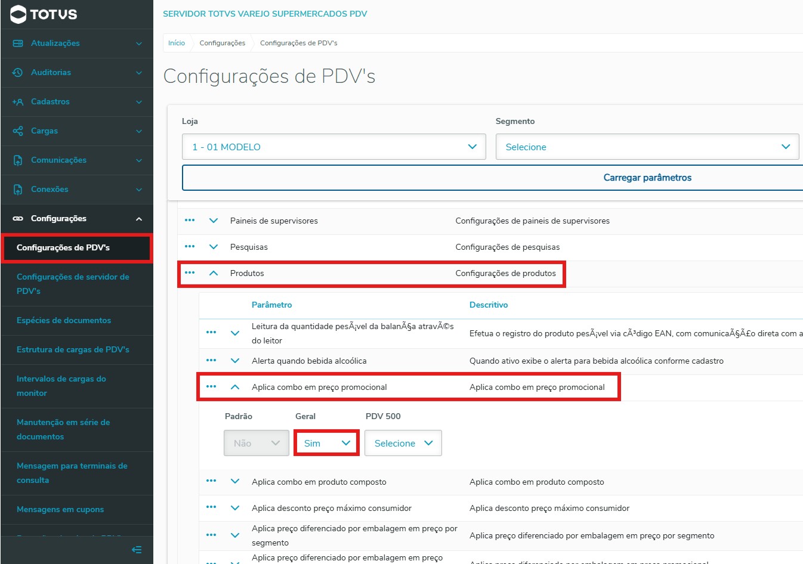
Task: Open options for Aplica combo em preço promocional
Action: click(211, 387)
